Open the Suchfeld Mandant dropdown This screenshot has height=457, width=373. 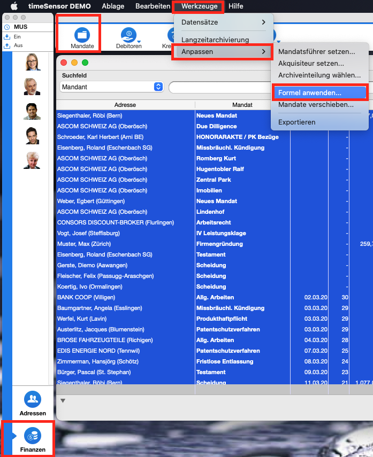pos(111,87)
